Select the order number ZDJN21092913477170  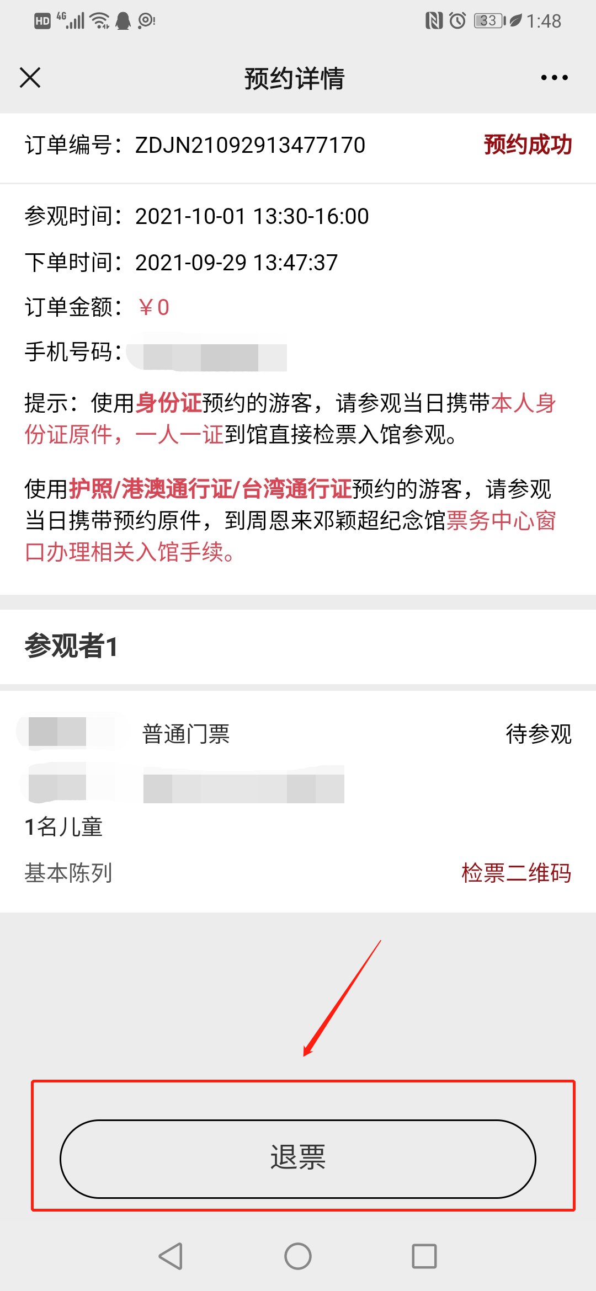250,146
